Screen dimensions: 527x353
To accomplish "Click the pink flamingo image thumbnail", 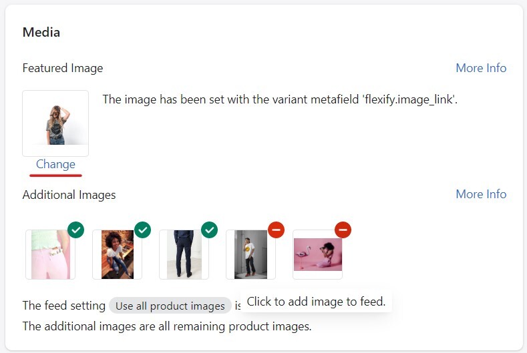I will (x=317, y=255).
